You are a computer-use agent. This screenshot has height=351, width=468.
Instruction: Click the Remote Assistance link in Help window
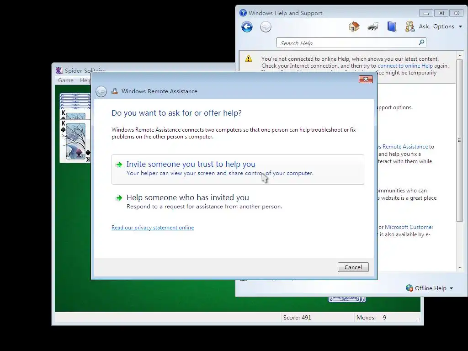(x=402, y=147)
